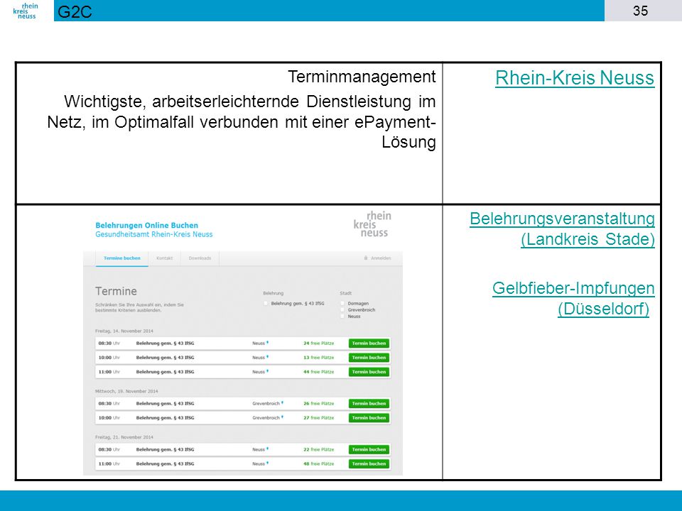Image resolution: width=682 pixels, height=511 pixels.
Task: Click the Mittwoch, 19. November 2014 date label
Action: (x=126, y=391)
